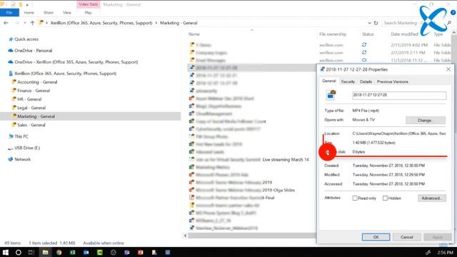
Task: Click the Change... button
Action: 426,120
